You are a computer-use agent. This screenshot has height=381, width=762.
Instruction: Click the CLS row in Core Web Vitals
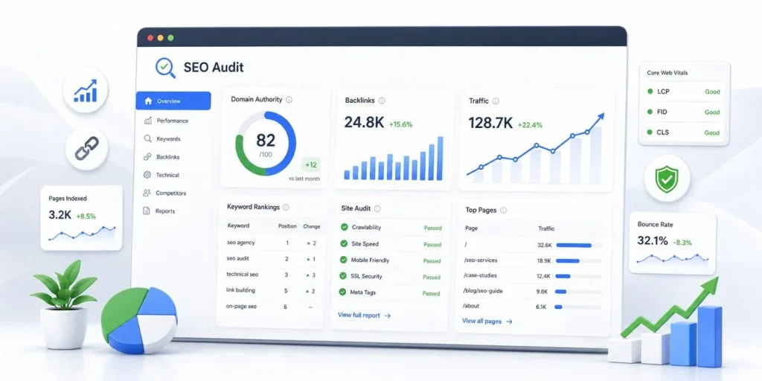click(x=684, y=132)
